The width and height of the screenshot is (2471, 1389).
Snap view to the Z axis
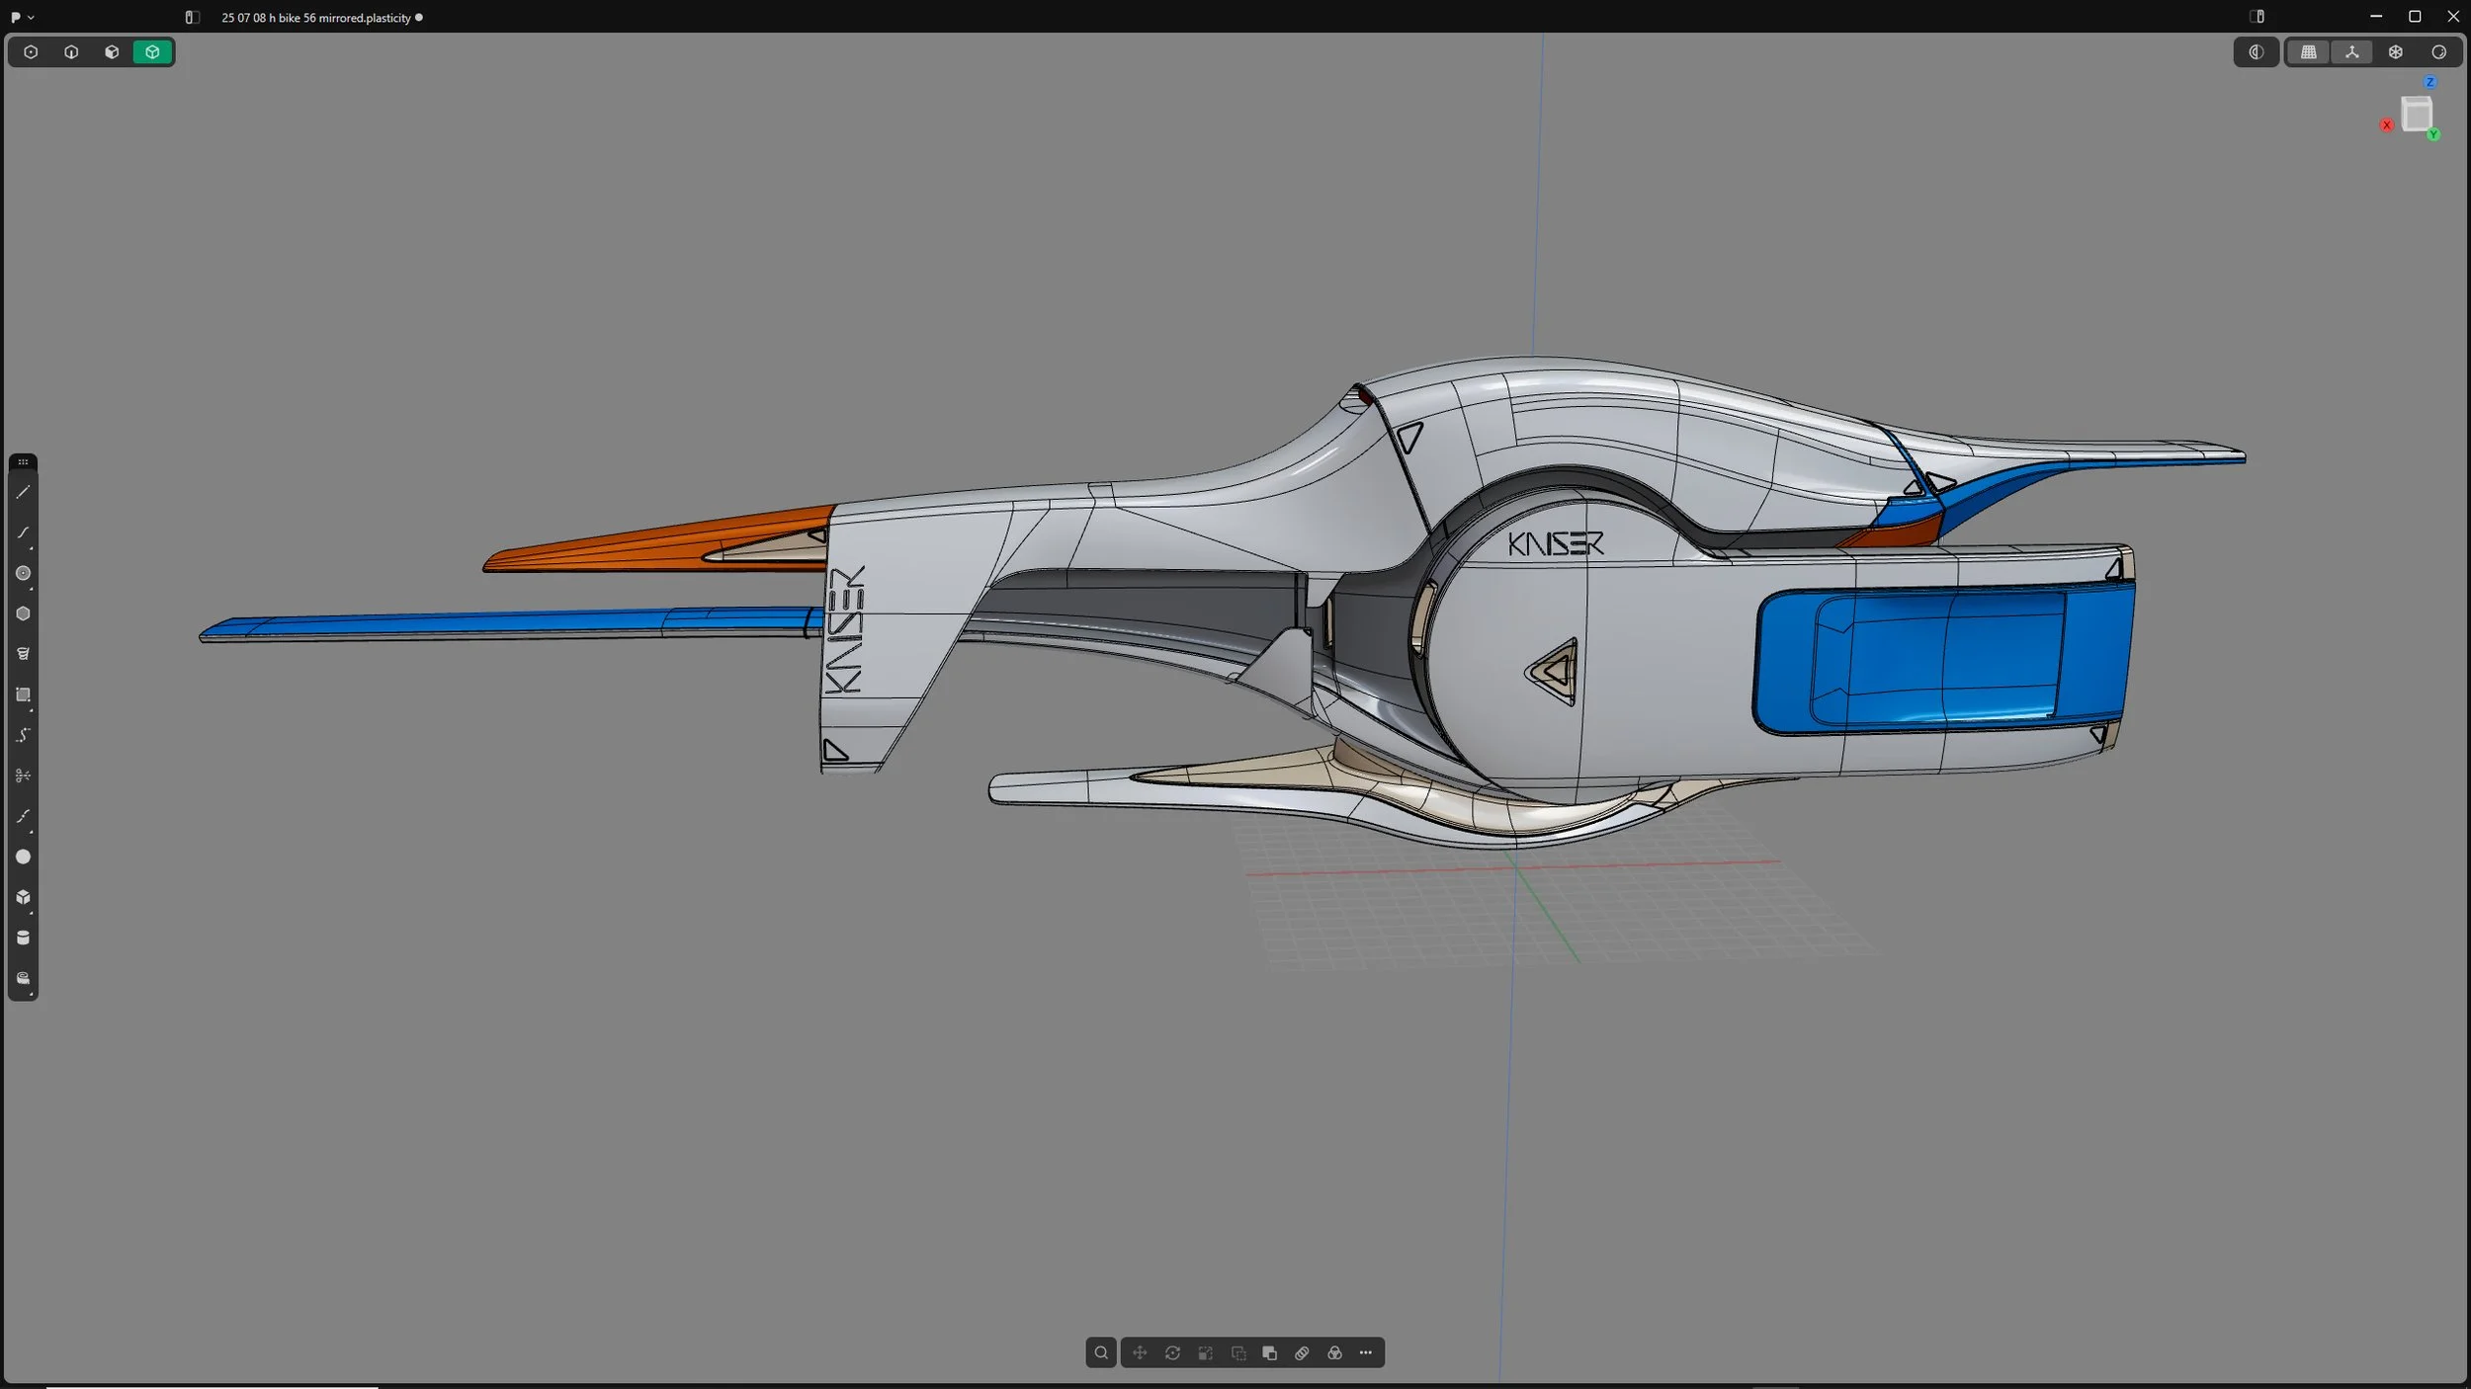[2430, 82]
